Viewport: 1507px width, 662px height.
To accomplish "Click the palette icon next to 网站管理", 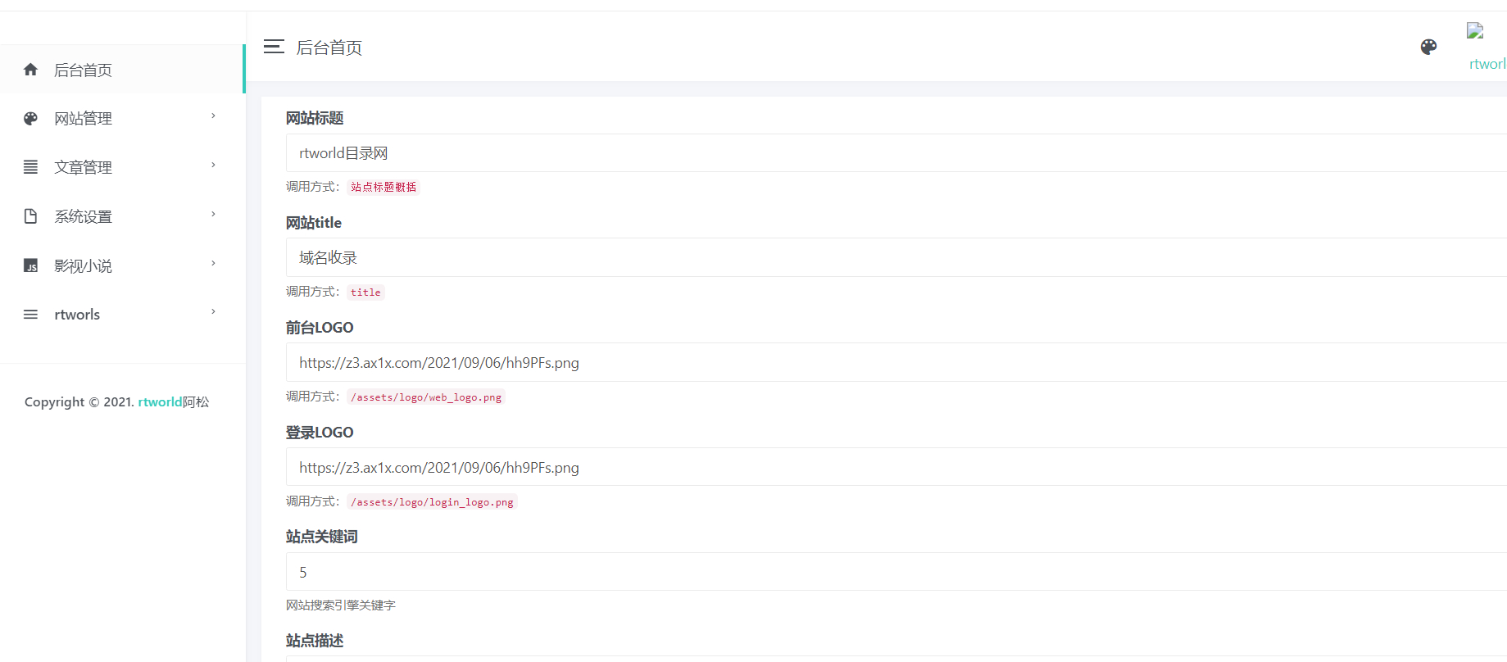I will click(x=30, y=119).
